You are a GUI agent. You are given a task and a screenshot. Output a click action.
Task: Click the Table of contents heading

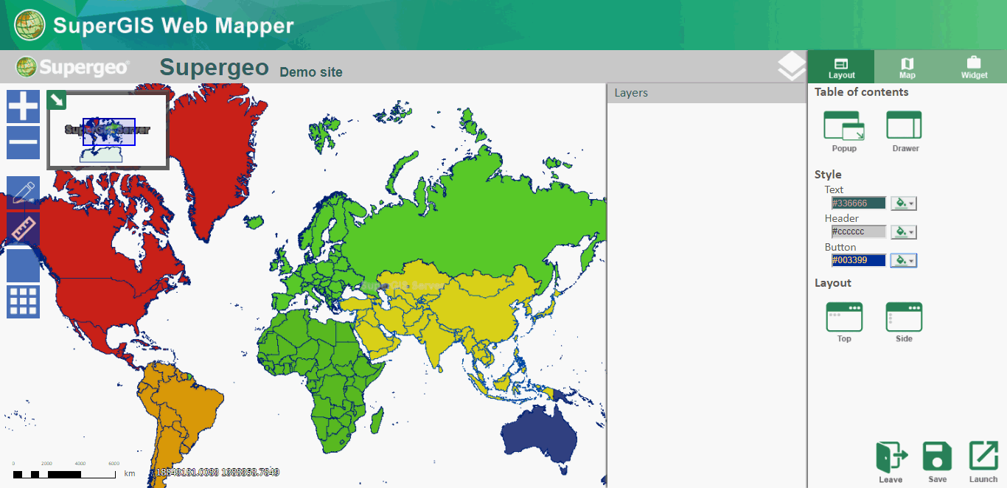pos(861,92)
